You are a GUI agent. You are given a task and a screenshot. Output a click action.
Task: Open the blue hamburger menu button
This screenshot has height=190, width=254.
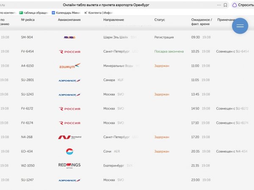(x=240, y=26)
